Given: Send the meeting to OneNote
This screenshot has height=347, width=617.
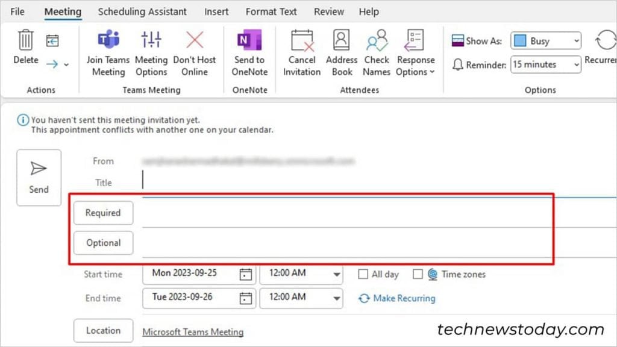Looking at the screenshot, I should click(249, 51).
